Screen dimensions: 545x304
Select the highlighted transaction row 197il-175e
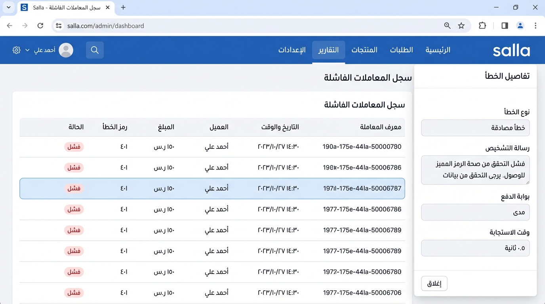pos(212,188)
